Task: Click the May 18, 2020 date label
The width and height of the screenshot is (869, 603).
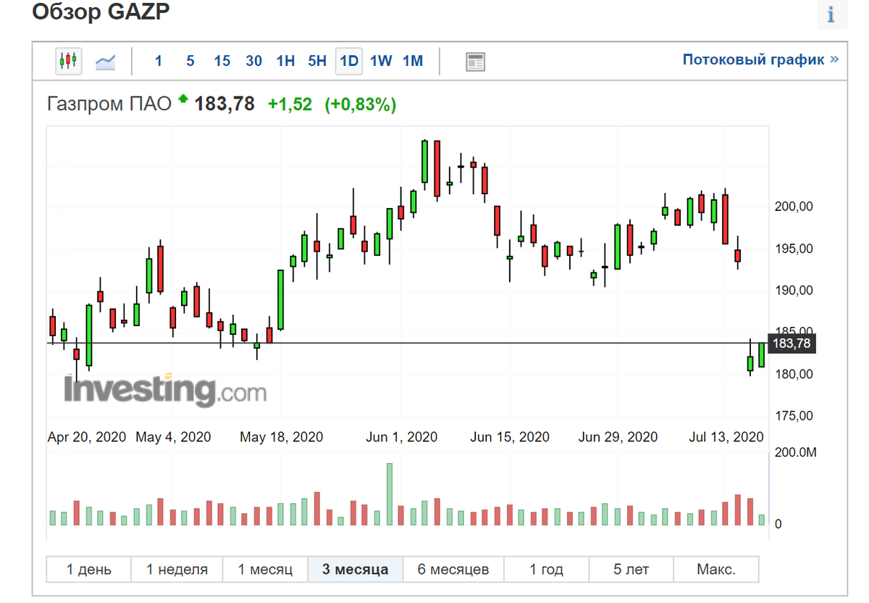Action: coord(281,437)
